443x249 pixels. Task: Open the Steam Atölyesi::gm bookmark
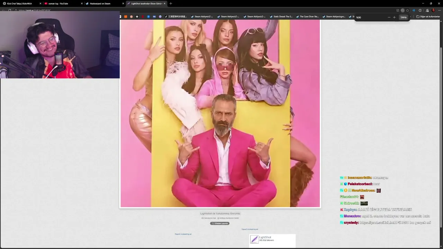pyautogui.click(x=334, y=17)
